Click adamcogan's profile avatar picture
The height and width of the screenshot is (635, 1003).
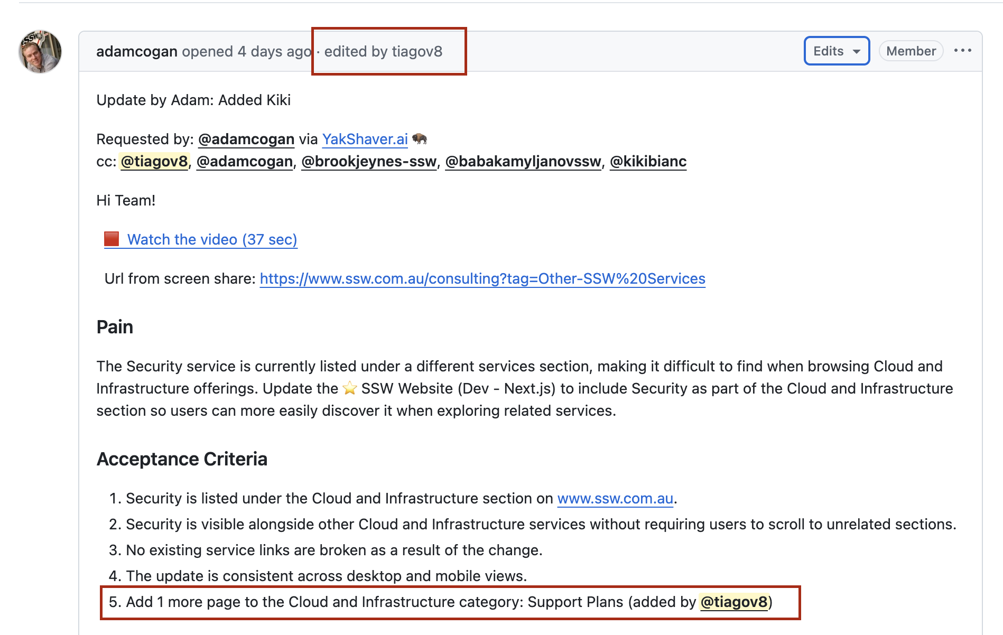point(40,52)
